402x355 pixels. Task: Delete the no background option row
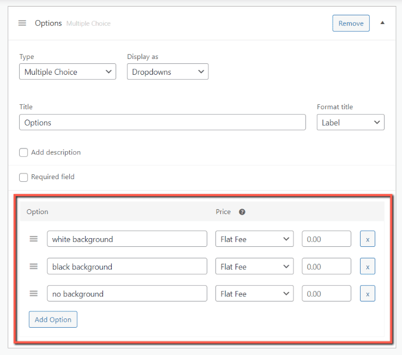tap(367, 294)
